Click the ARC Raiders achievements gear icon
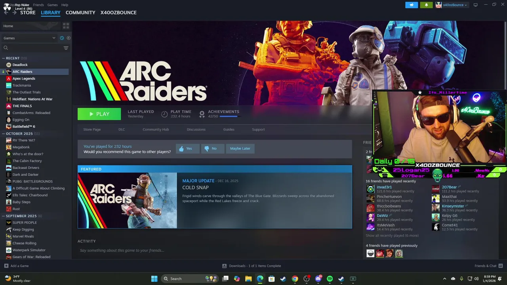507x285 pixels. [x=202, y=114]
